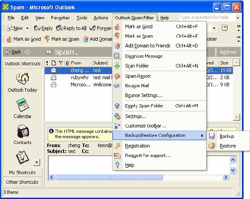
Task: Open the Actions menu
Action: [101, 18]
